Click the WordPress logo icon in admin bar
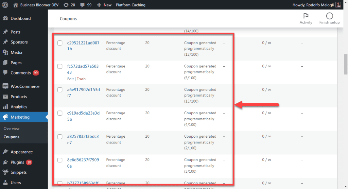The image size is (348, 189). 5,5
